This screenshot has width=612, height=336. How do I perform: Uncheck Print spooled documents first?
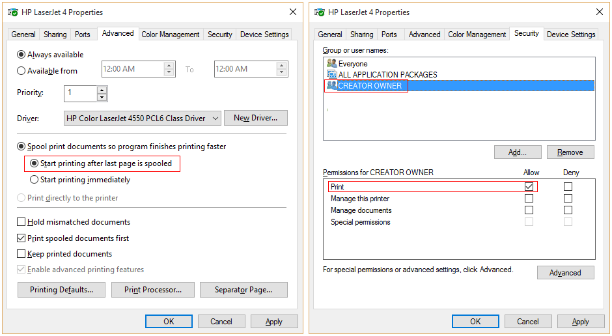coord(21,238)
